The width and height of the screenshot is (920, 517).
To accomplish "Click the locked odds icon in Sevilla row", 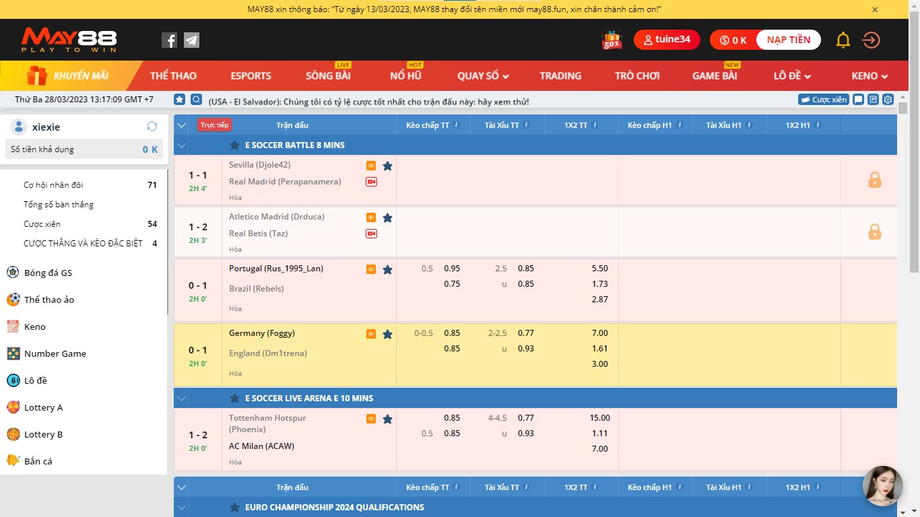I will pos(874,180).
